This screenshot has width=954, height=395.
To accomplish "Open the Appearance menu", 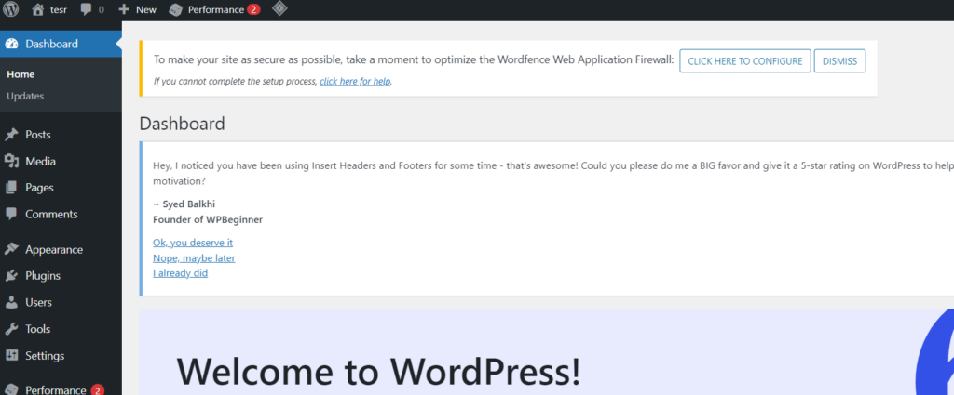I will coord(54,249).
